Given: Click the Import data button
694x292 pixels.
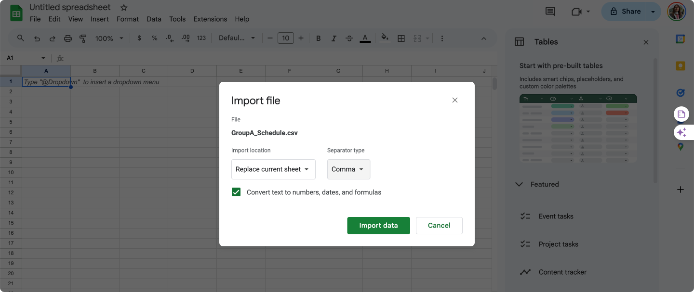Looking at the screenshot, I should click(378, 226).
